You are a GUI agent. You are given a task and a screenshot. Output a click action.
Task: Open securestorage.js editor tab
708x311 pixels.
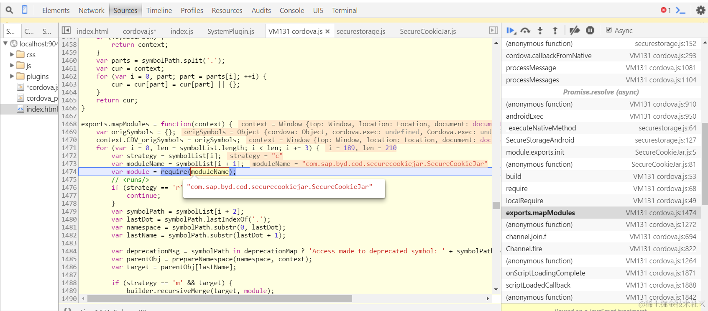[361, 31]
